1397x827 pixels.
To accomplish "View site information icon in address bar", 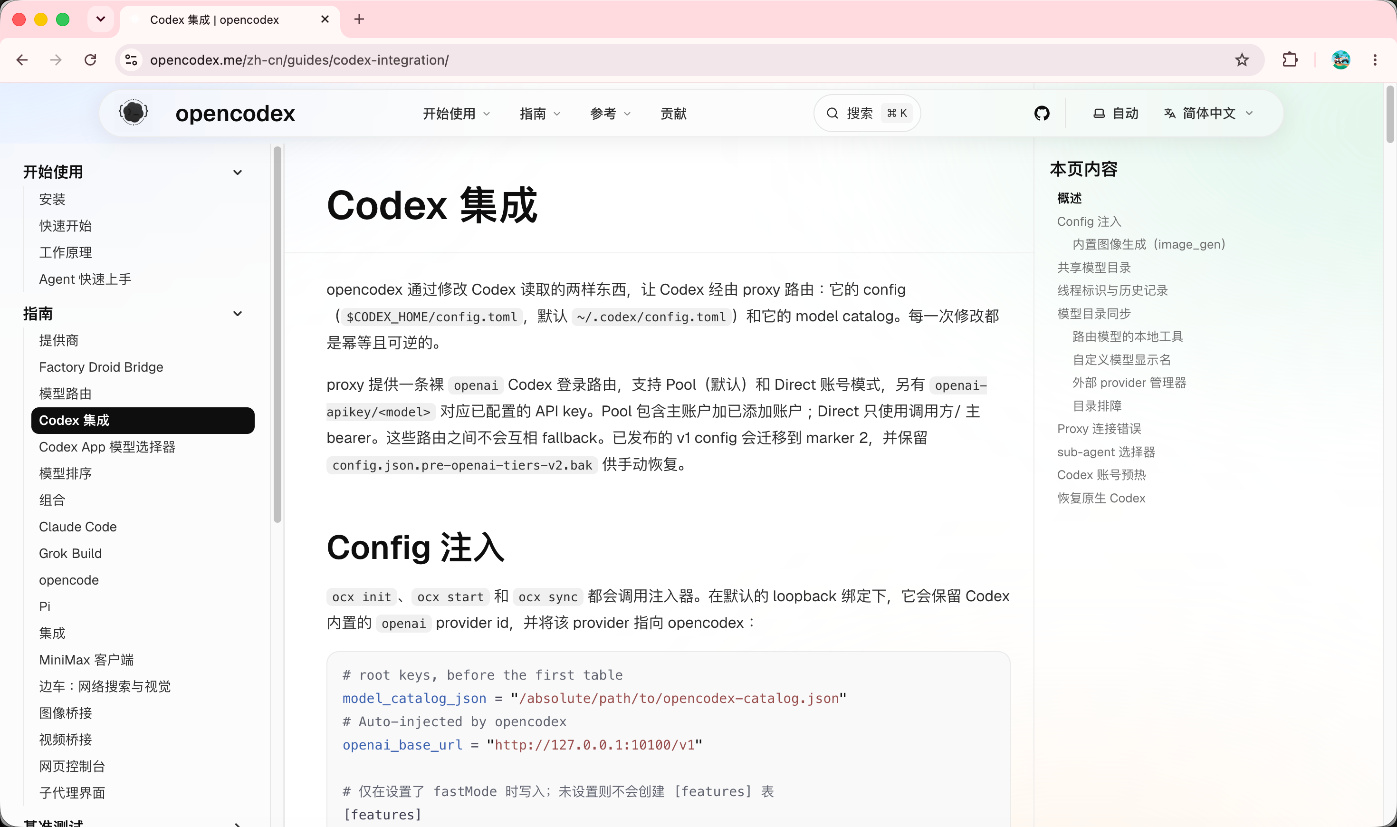I will (x=131, y=59).
